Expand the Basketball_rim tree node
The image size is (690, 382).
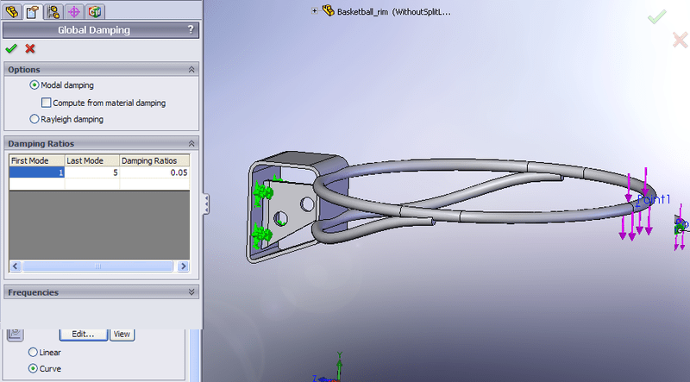314,12
